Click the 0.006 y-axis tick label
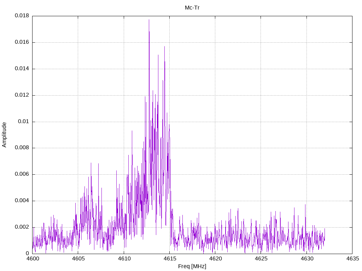 point(22,174)
